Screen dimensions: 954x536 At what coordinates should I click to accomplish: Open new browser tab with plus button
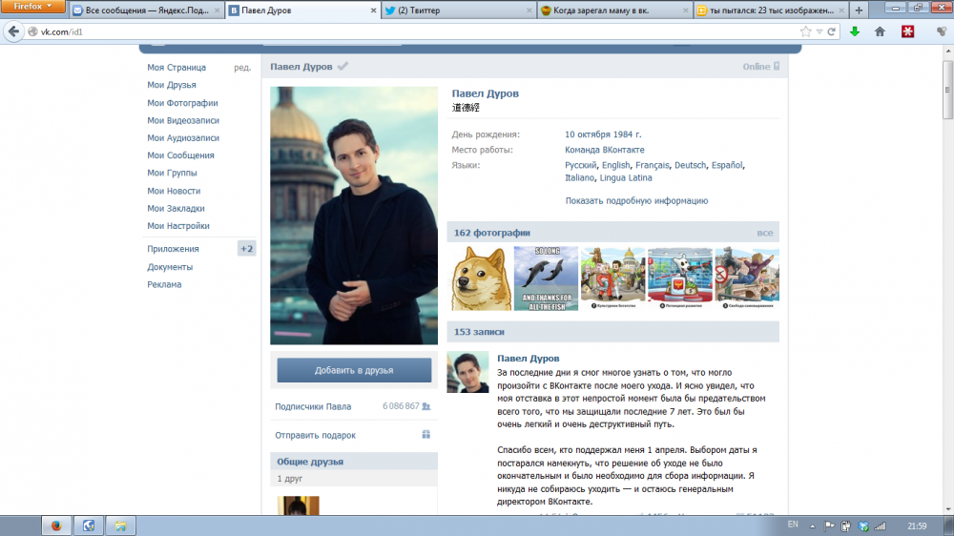[860, 10]
